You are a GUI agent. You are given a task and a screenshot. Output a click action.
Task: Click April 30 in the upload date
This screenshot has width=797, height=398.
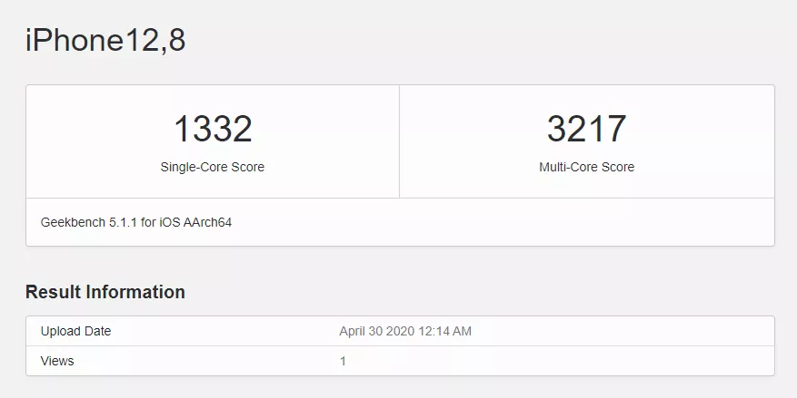(x=361, y=331)
